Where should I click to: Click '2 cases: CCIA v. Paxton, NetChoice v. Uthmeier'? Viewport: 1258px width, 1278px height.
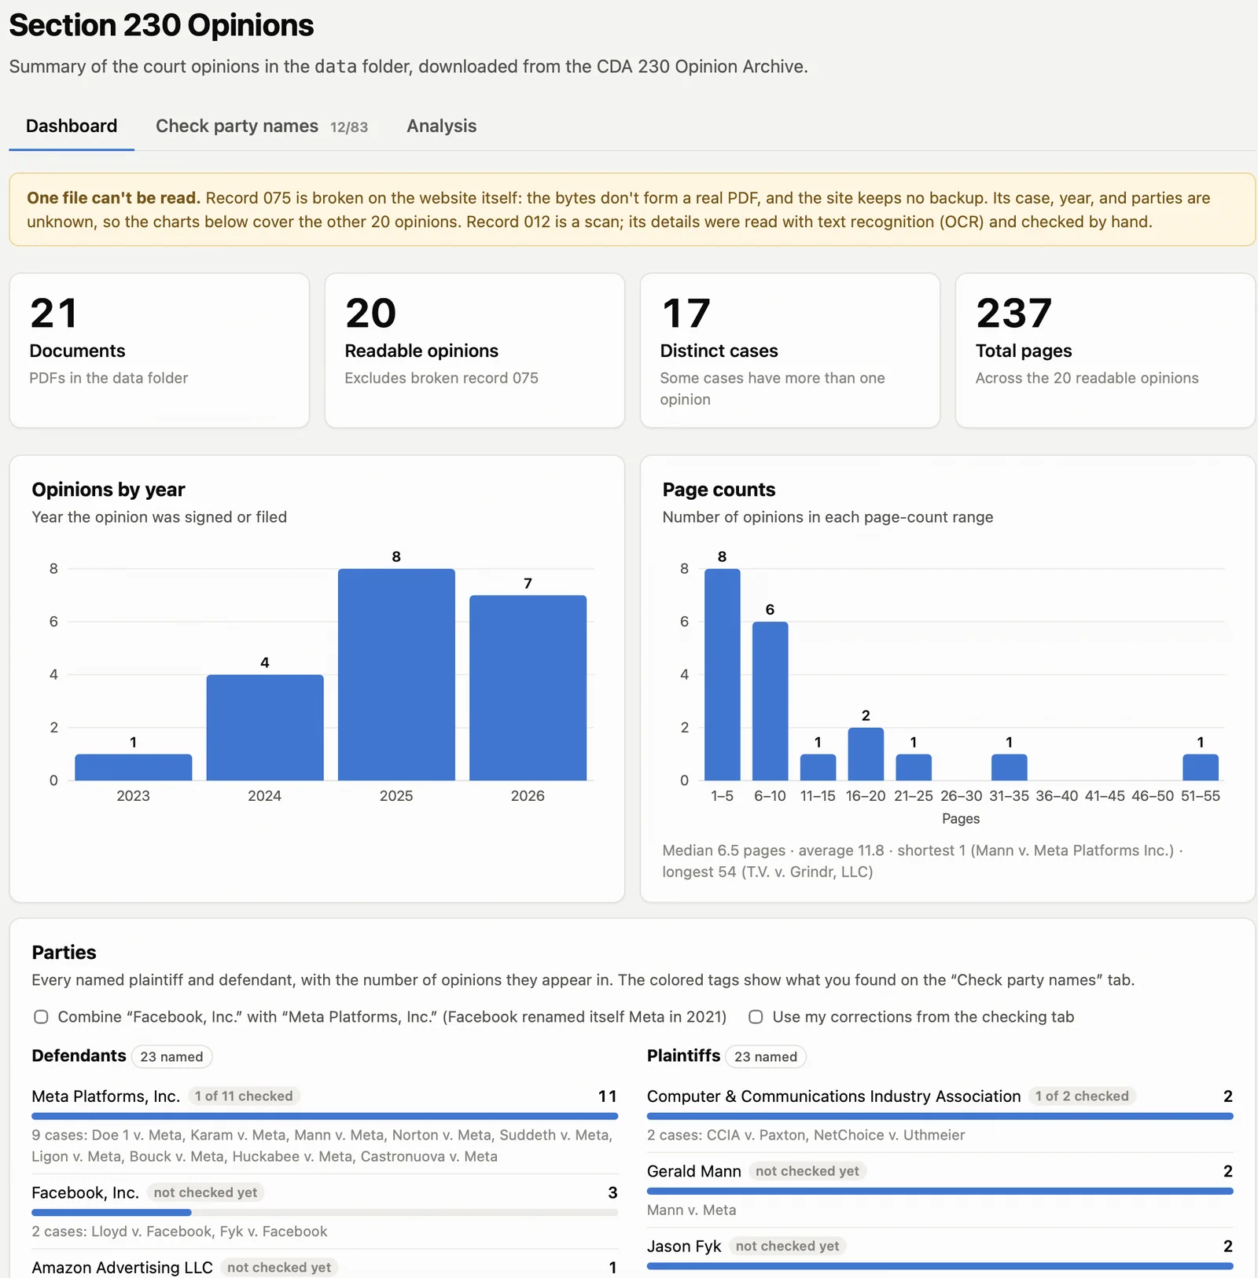(806, 1135)
